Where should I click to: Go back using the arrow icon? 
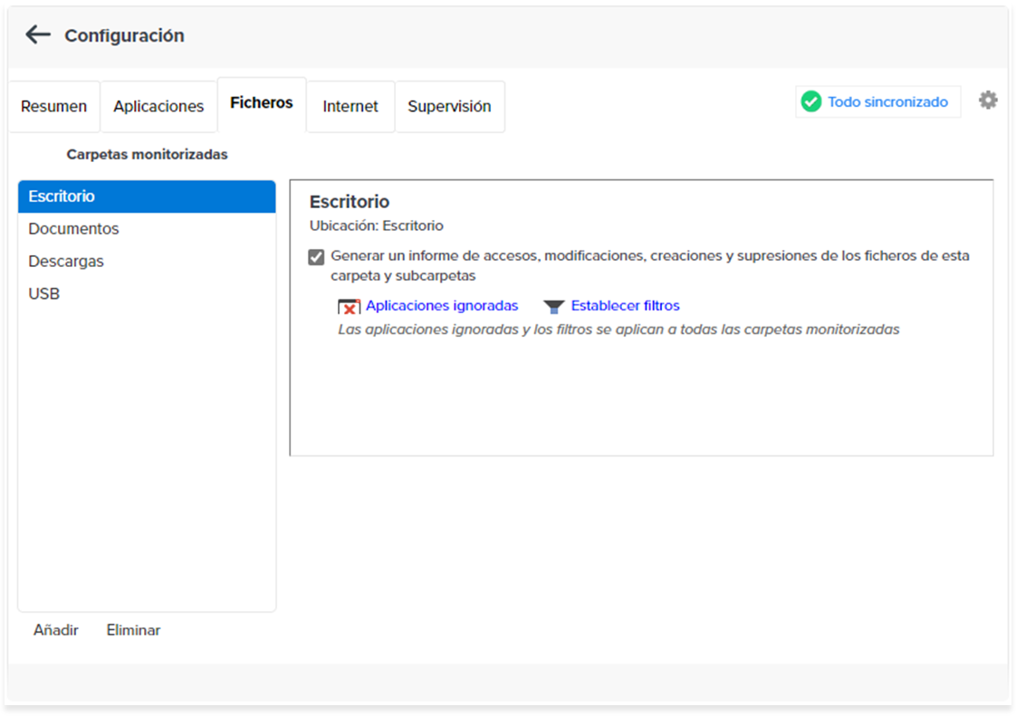[38, 35]
